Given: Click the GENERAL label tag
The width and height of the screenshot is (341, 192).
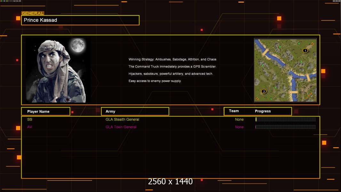Looking at the screenshot, I should click(33, 13).
